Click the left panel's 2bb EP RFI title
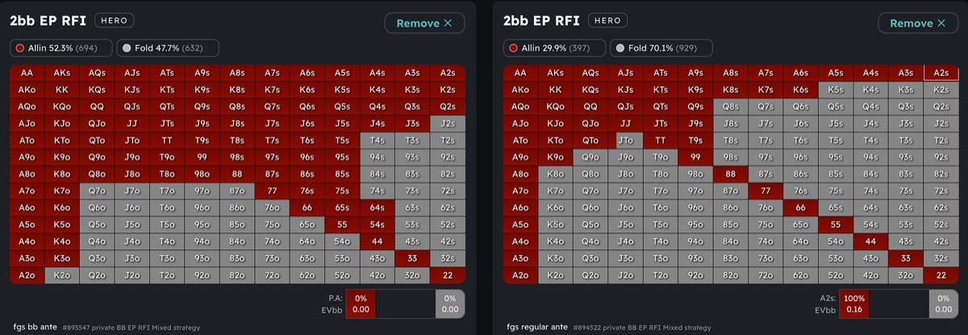The image size is (968, 335). pos(48,20)
